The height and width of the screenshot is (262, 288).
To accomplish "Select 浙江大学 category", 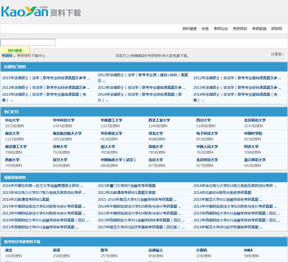I will click(x=108, y=147).
